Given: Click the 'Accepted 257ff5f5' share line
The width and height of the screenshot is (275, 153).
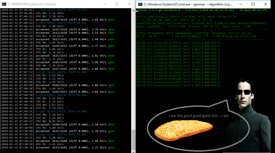Looking at the screenshot, I should pos(178,43).
